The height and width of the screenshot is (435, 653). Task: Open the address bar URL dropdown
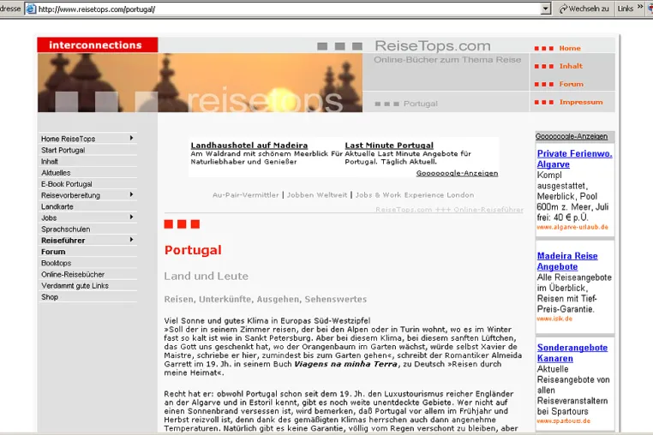[x=546, y=9]
